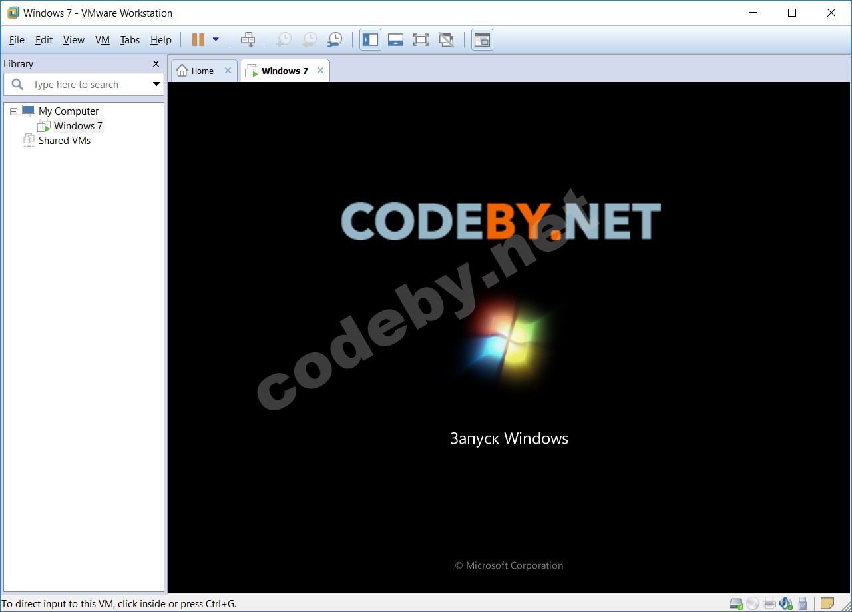This screenshot has width=852, height=612.
Task: Open the File menu
Action: coord(17,40)
